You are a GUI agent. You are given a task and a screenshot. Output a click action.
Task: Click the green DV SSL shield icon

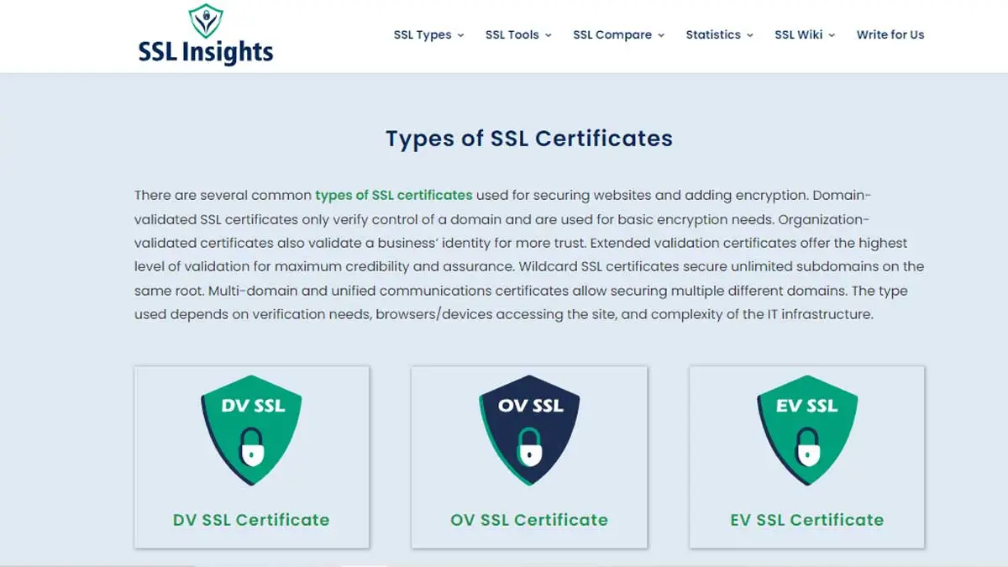tap(252, 427)
